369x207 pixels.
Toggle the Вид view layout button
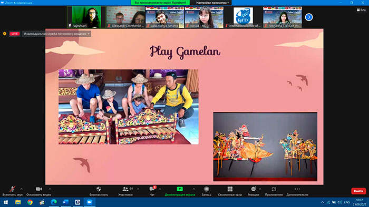(x=361, y=10)
